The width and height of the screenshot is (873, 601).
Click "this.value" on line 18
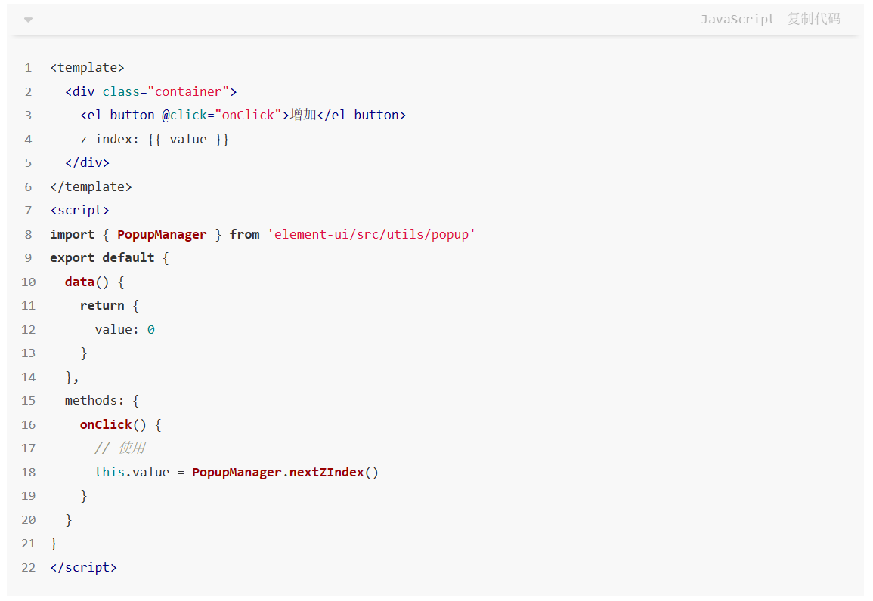pyautogui.click(x=132, y=473)
